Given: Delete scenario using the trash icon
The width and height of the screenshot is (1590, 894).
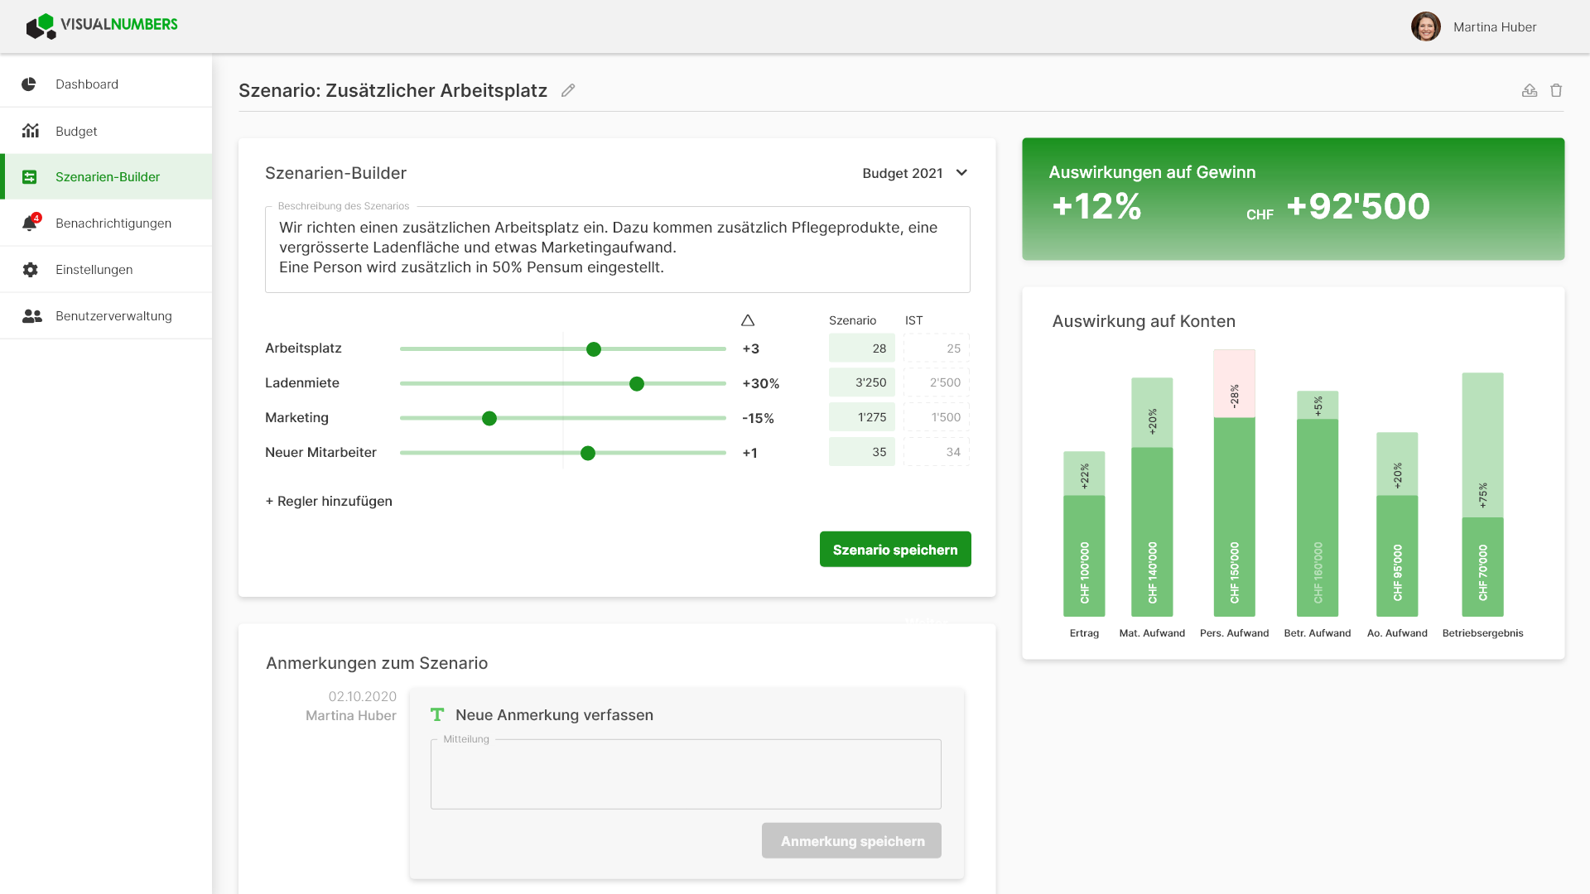Looking at the screenshot, I should (x=1556, y=90).
